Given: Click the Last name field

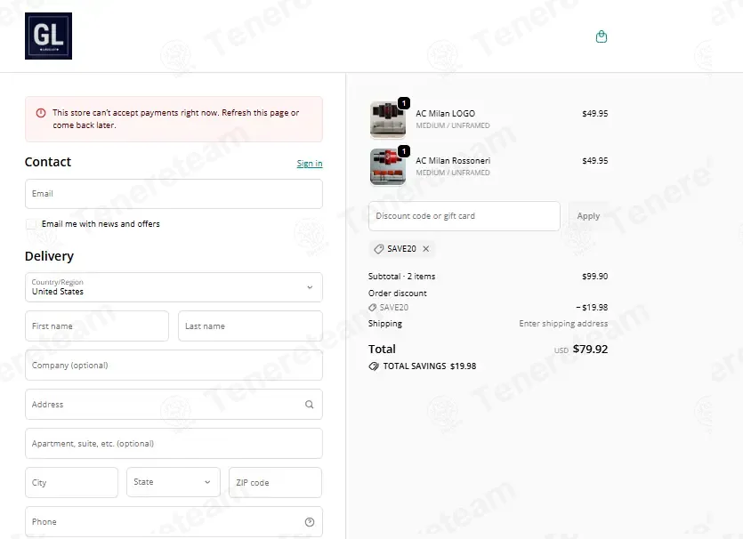Looking at the screenshot, I should pos(250,326).
